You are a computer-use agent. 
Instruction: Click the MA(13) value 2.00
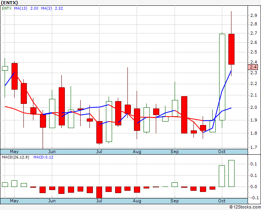pyautogui.click(x=34, y=8)
